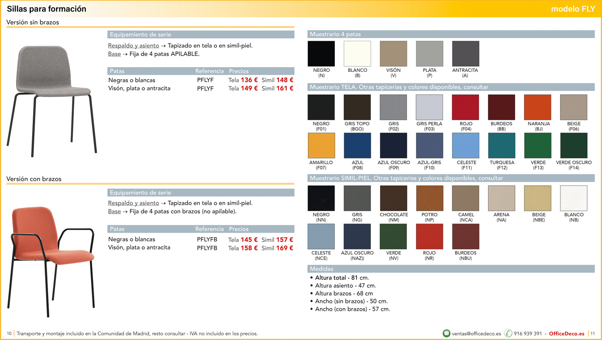The height and width of the screenshot is (340, 602).
Task: Pick the VISÓN (V) leg color swatch
Action: 393,54
